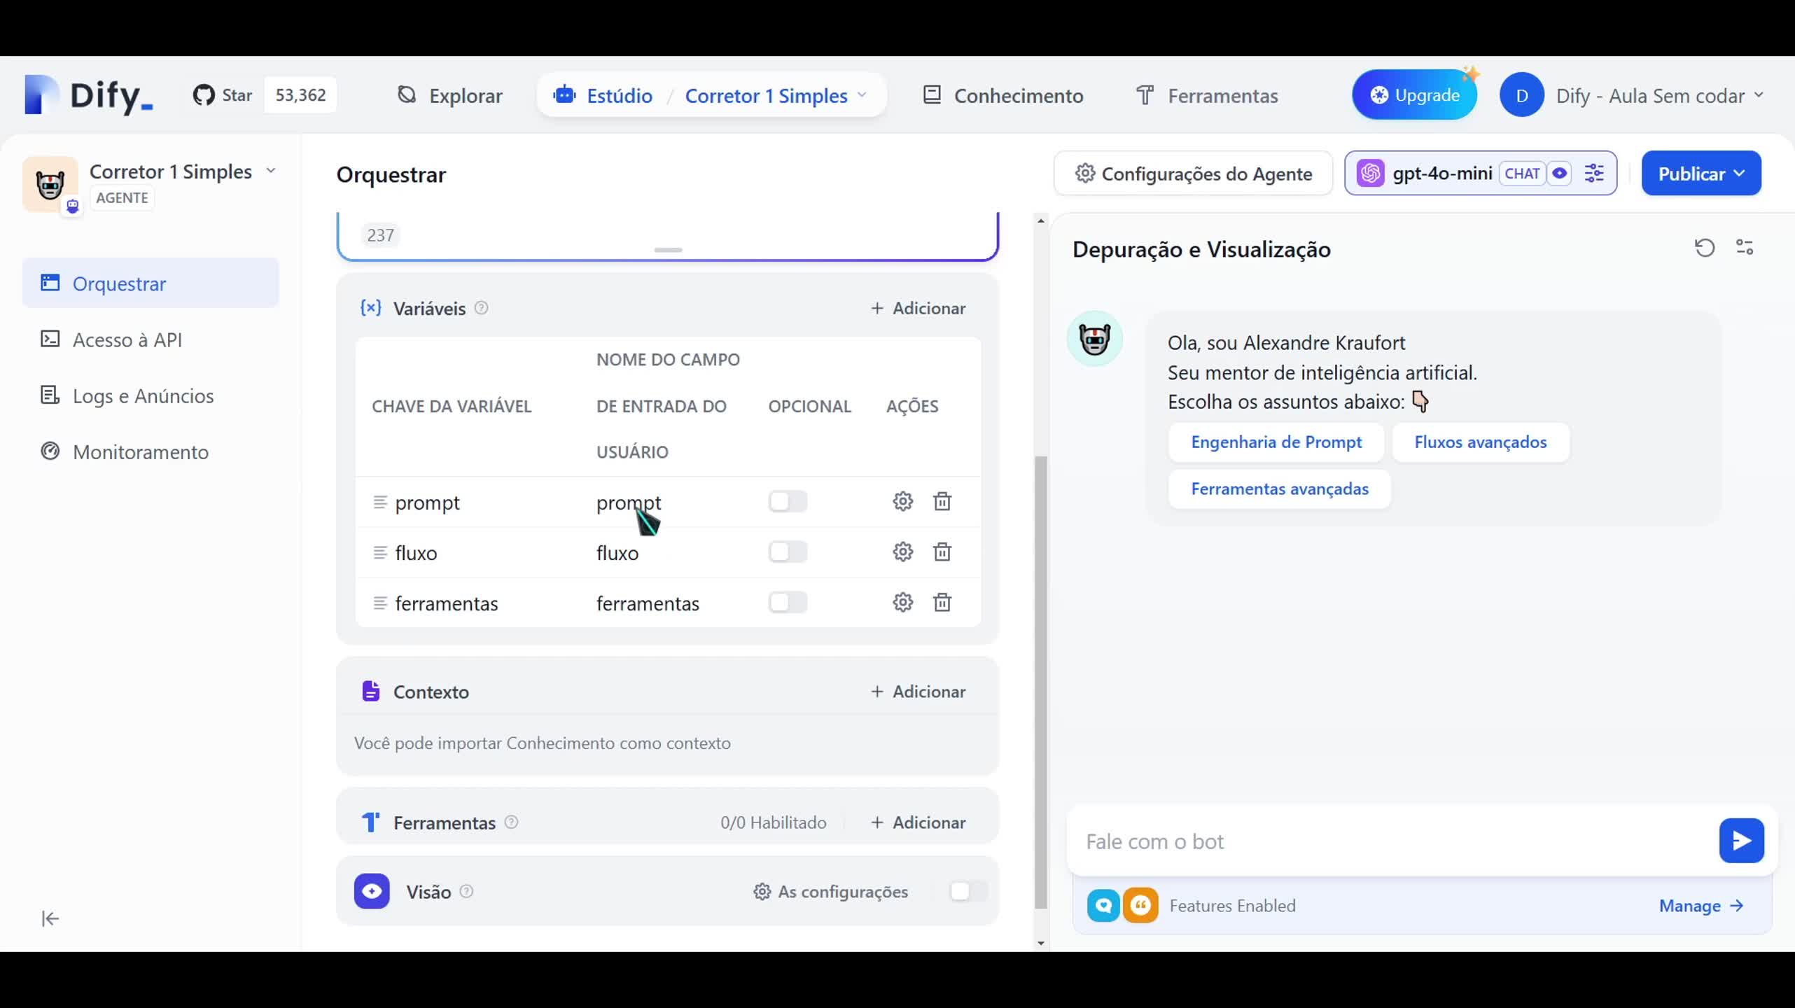The height and width of the screenshot is (1008, 1795).
Task: Type in the Fale com o bot field
Action: (1365, 841)
